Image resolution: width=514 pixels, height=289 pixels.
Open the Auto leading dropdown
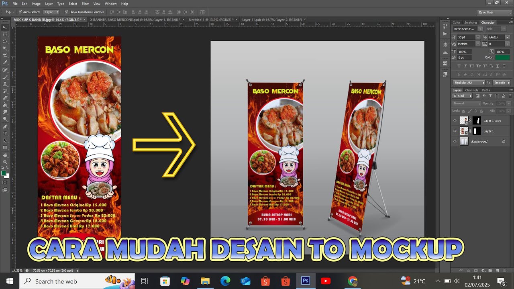508,37
